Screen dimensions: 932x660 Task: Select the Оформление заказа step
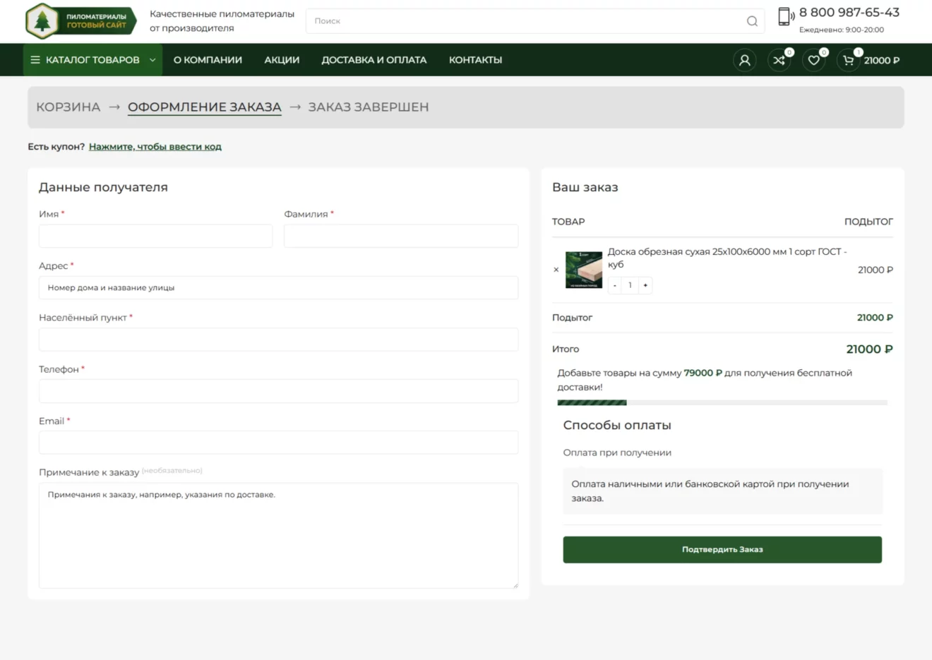205,107
